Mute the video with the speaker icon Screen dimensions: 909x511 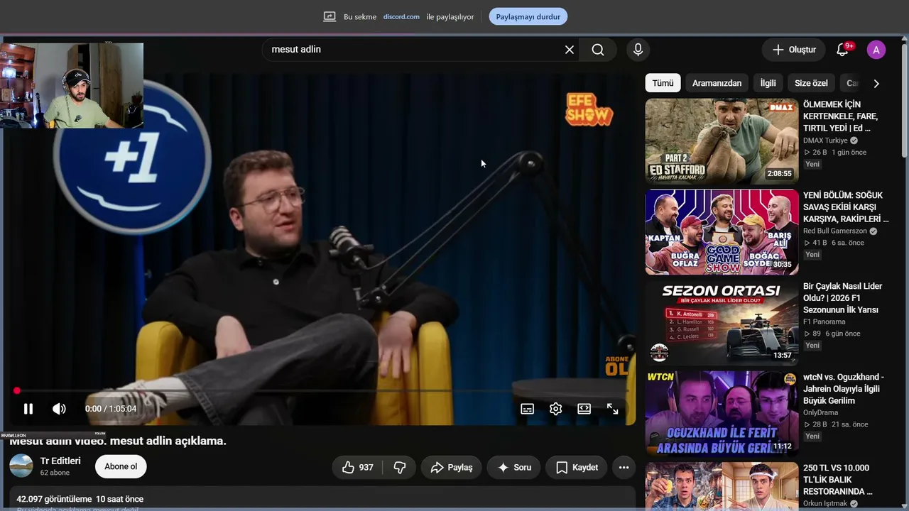tap(59, 409)
